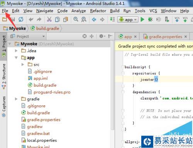Click the Synchronize toolbar icon
Image resolution: width=193 pixels, height=148 pixels.
pyautogui.click(x=21, y=19)
